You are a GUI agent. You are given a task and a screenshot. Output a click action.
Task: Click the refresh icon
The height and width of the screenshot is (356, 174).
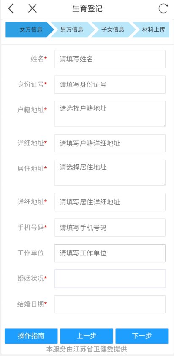(x=163, y=8)
